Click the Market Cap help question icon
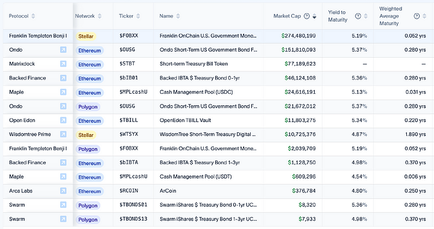The width and height of the screenshot is (434, 229). (x=307, y=16)
